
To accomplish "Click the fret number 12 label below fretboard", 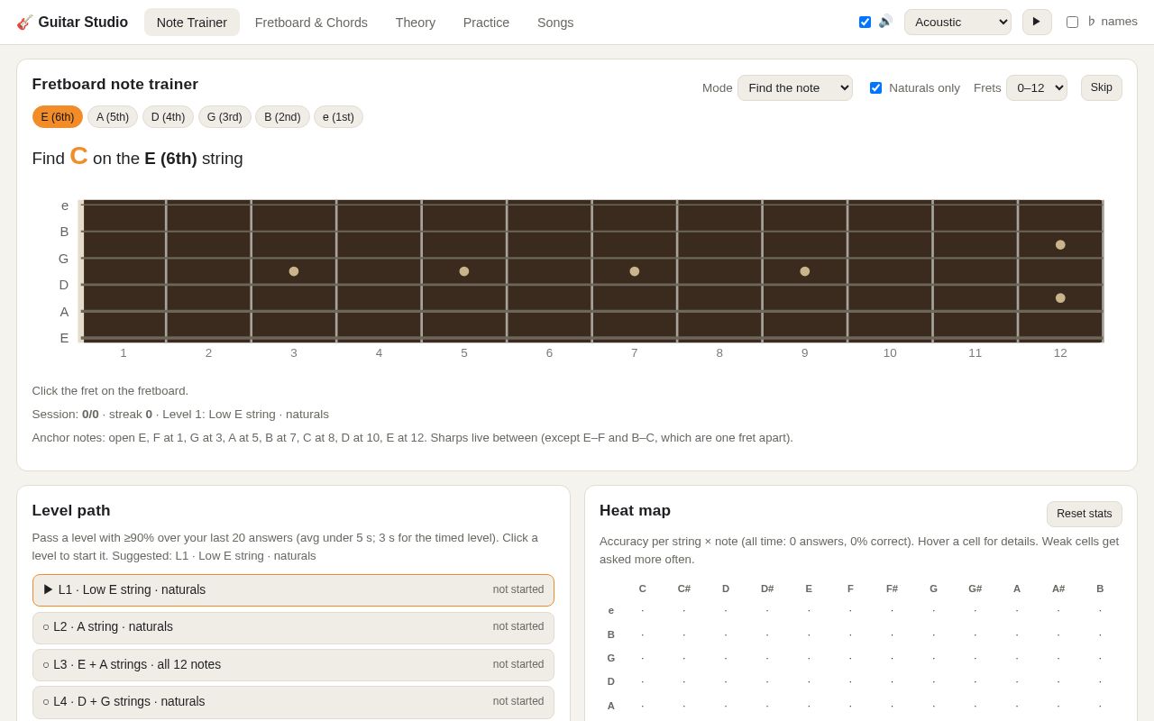I will click(x=1060, y=353).
